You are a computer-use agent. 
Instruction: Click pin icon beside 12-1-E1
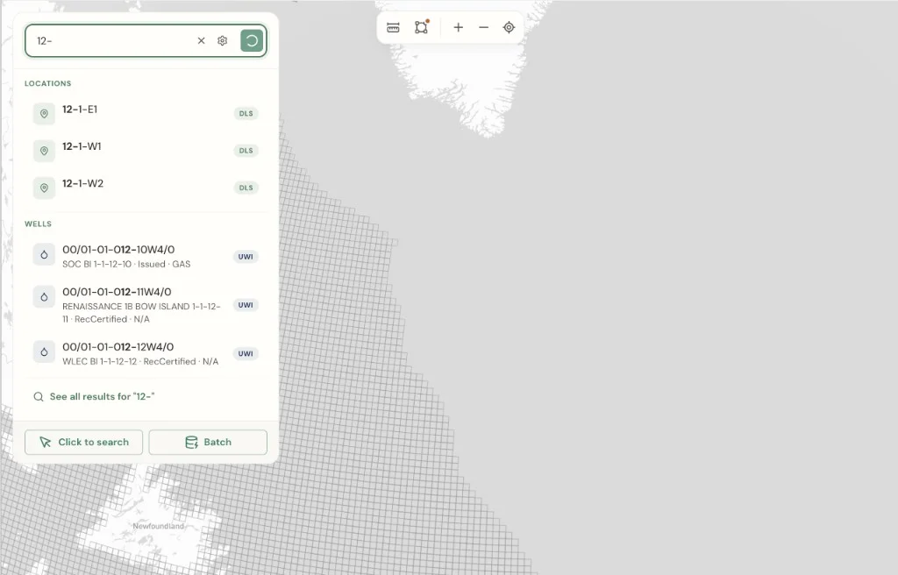click(x=44, y=113)
